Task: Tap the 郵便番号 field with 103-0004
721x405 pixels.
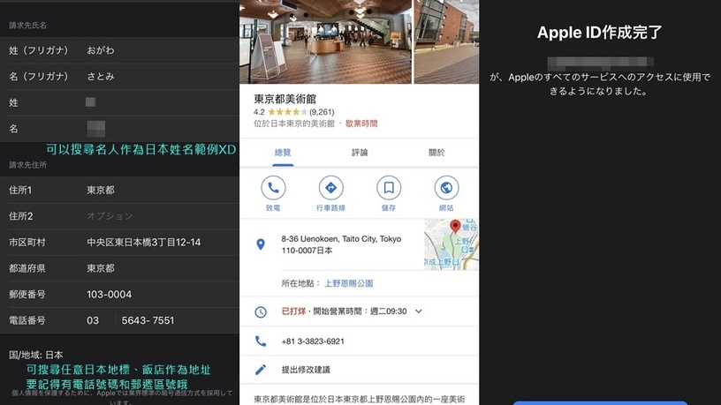Action: tap(119, 295)
